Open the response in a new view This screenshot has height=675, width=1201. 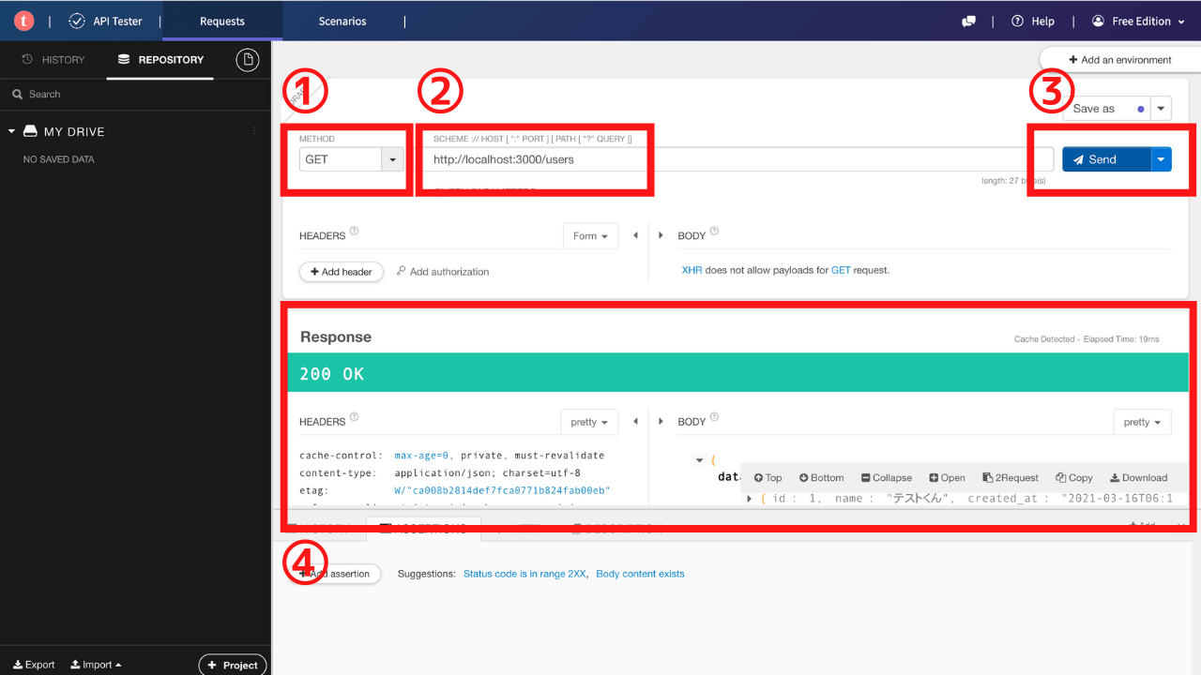(947, 477)
